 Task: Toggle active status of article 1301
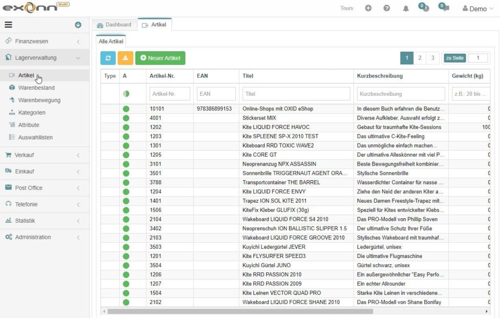click(x=126, y=146)
